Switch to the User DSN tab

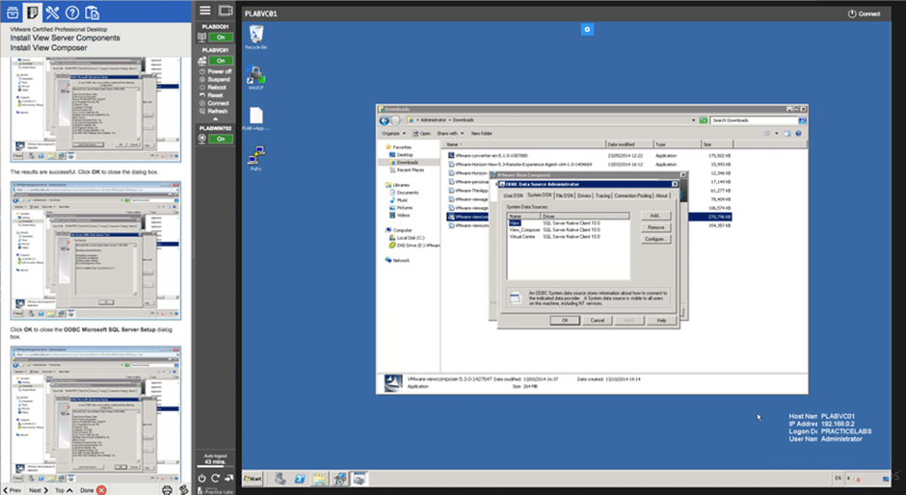pos(513,195)
